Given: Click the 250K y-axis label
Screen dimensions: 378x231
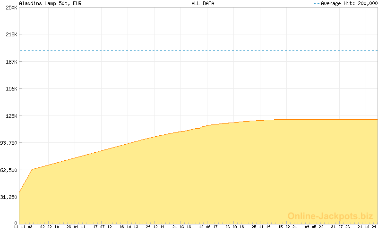Looking at the screenshot, I should (11, 8).
